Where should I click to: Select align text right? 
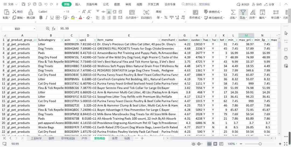[109, 18]
